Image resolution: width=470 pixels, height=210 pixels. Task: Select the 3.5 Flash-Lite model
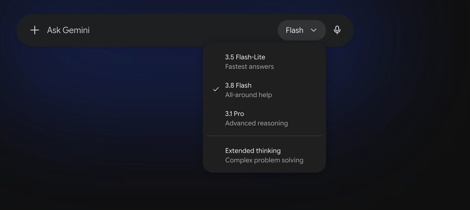(264, 62)
